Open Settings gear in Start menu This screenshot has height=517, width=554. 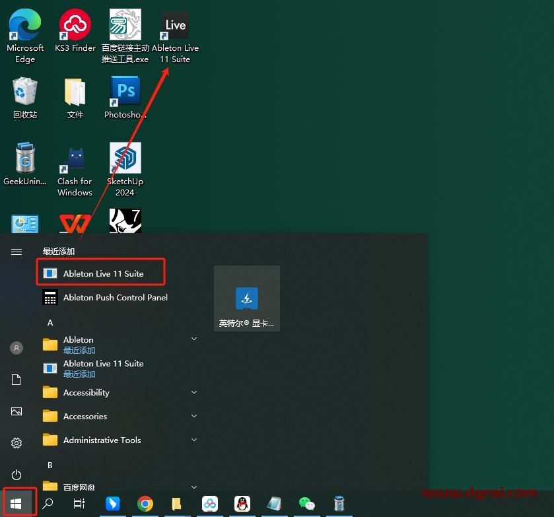coord(17,443)
